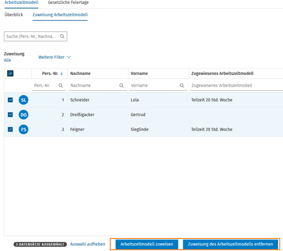The image size is (283, 251).
Task: Expand the Weitere Filter dropdown
Action: 55,57
